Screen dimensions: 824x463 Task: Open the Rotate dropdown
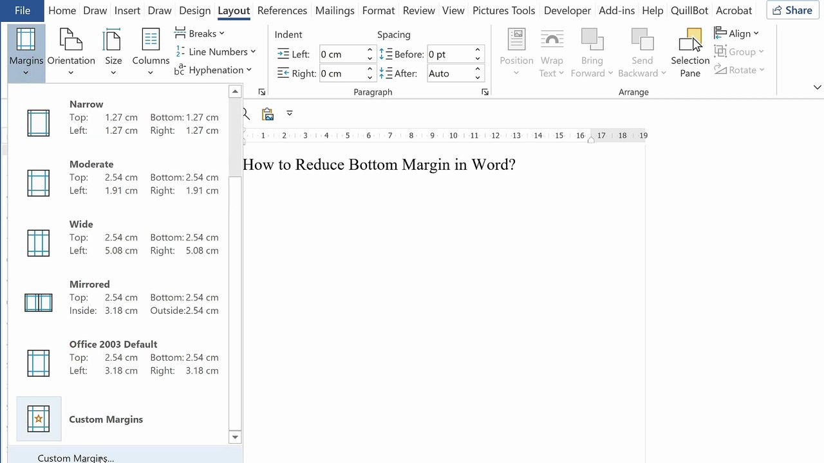pyautogui.click(x=739, y=69)
